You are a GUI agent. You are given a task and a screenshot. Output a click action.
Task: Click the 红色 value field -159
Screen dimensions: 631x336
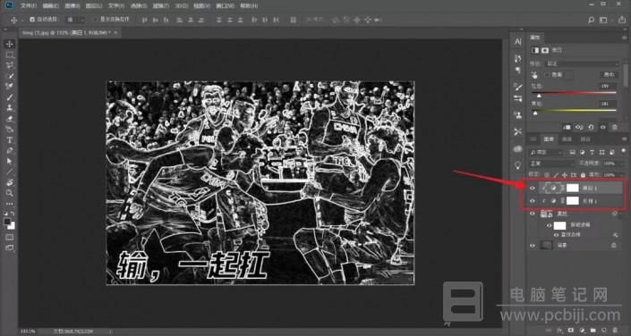click(607, 86)
